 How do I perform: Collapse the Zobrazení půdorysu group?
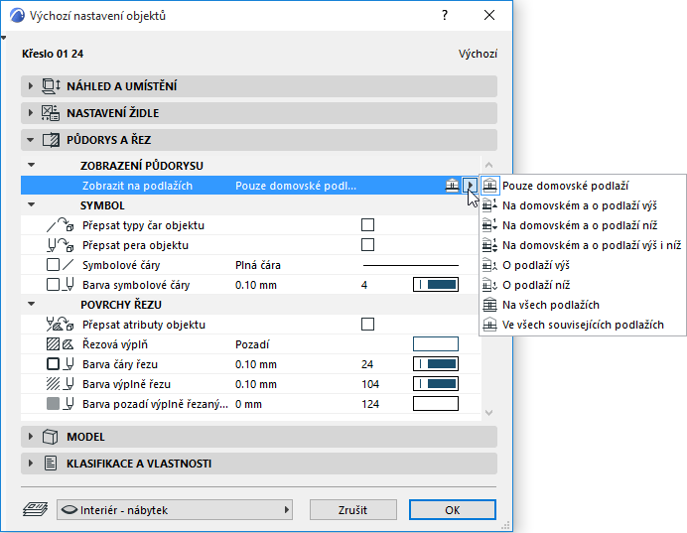pos(31,166)
